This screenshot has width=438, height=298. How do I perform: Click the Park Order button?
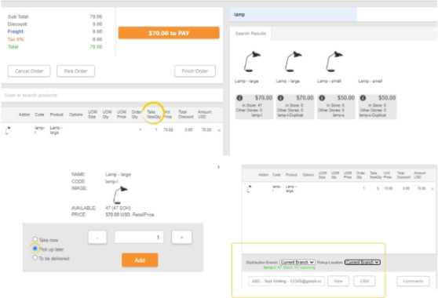pyautogui.click(x=75, y=71)
